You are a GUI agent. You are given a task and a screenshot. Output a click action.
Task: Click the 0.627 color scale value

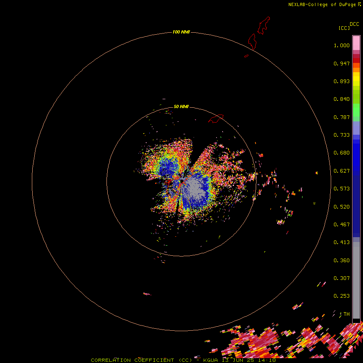(x=342, y=171)
